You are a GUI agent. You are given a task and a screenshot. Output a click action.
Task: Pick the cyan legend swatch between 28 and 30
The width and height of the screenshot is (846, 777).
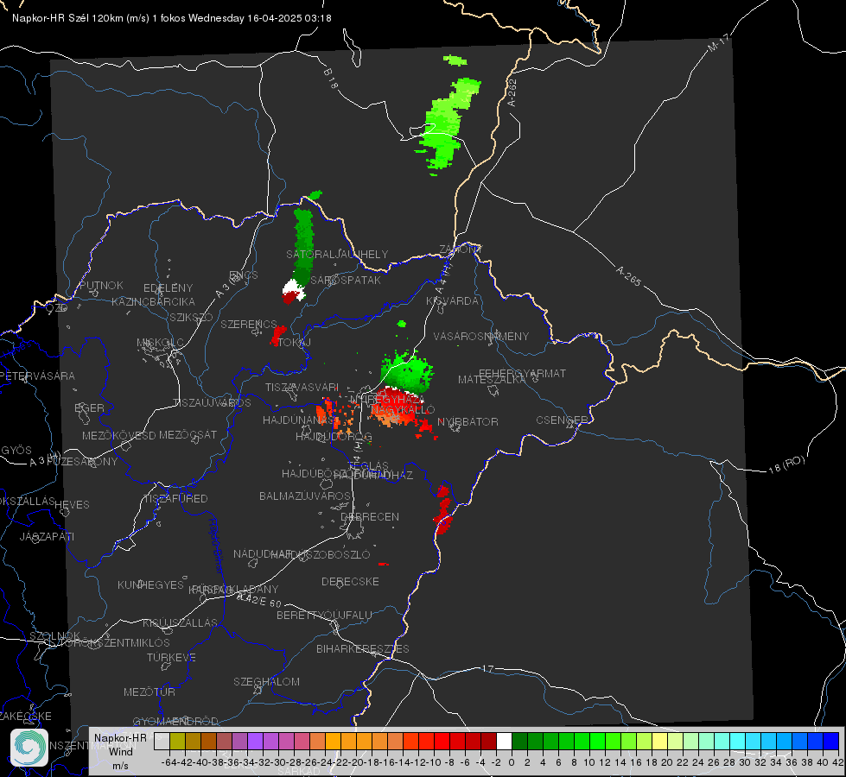click(x=738, y=742)
